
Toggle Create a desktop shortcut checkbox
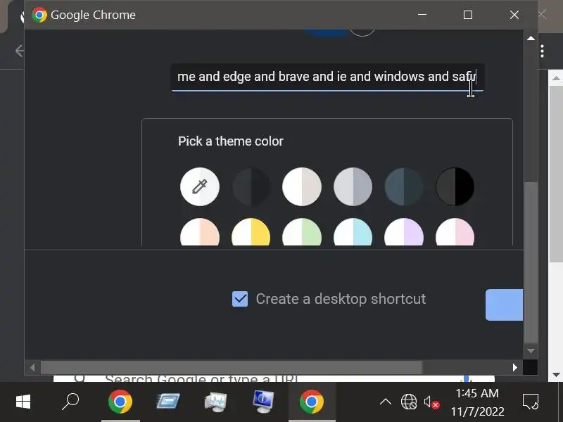coord(240,299)
